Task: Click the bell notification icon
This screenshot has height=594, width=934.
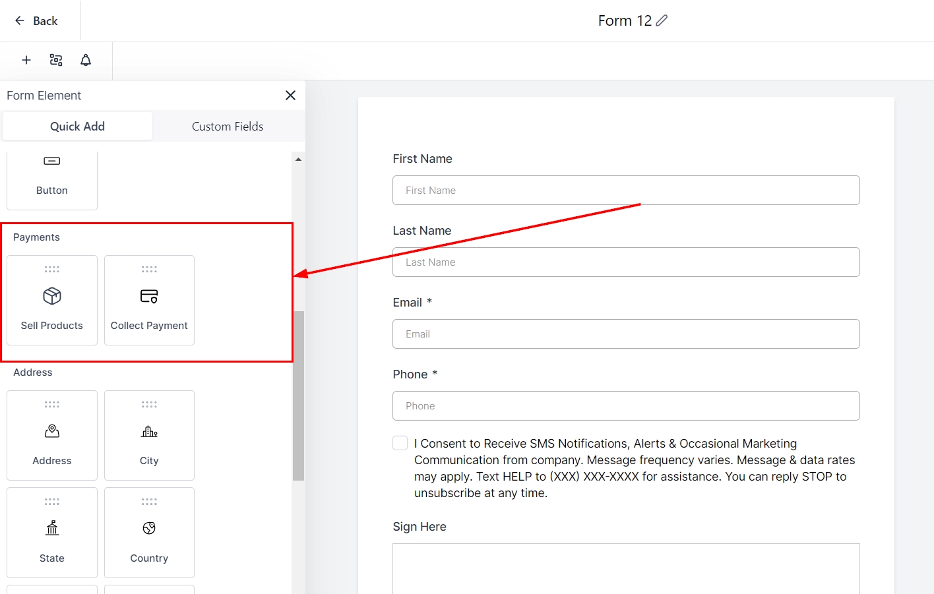Action: coord(86,60)
